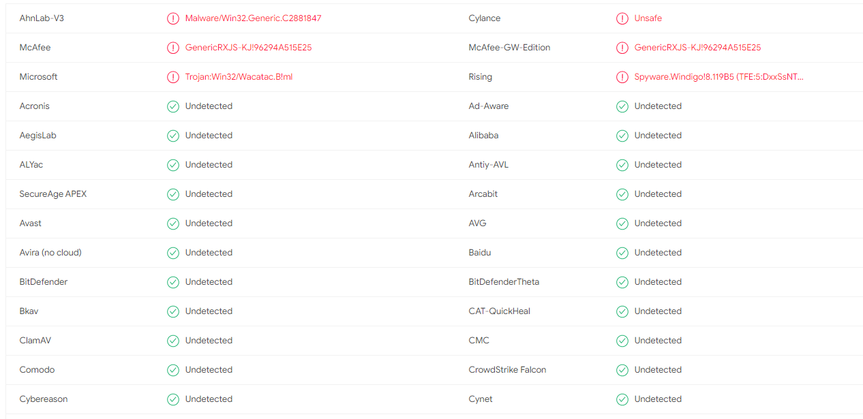Select the Trojan:Win32/Wacatac.B!ml detection text

click(x=239, y=77)
